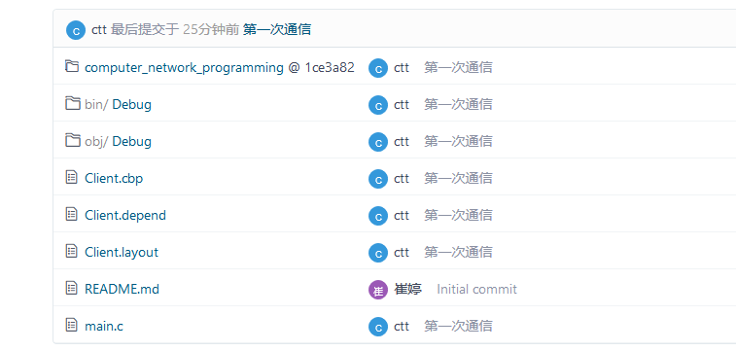This screenshot has width=736, height=351.
Task: Open the Client.layout file
Action: 122,253
